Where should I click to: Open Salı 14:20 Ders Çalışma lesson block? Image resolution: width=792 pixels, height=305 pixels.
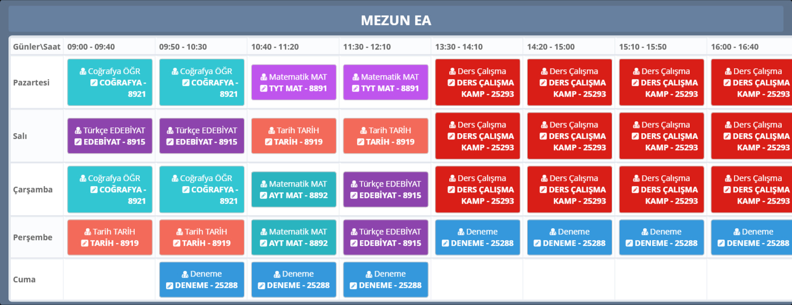(570, 136)
